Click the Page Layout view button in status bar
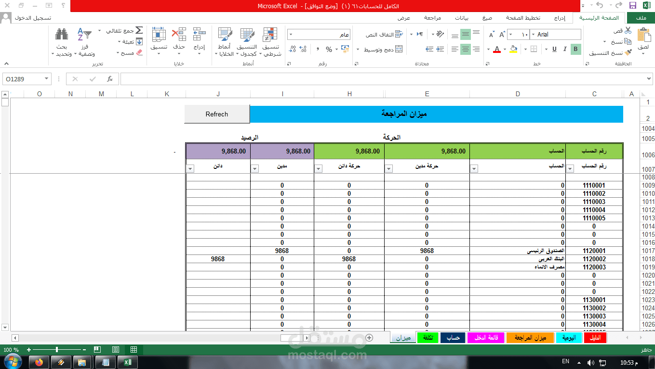The width and height of the screenshot is (655, 369). point(116,350)
